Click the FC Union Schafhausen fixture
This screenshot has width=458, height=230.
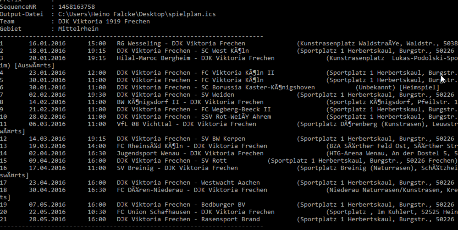(195, 212)
